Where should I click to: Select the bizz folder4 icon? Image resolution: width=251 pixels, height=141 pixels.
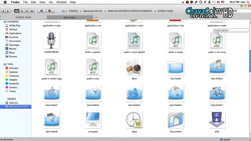[x=93, y=94]
